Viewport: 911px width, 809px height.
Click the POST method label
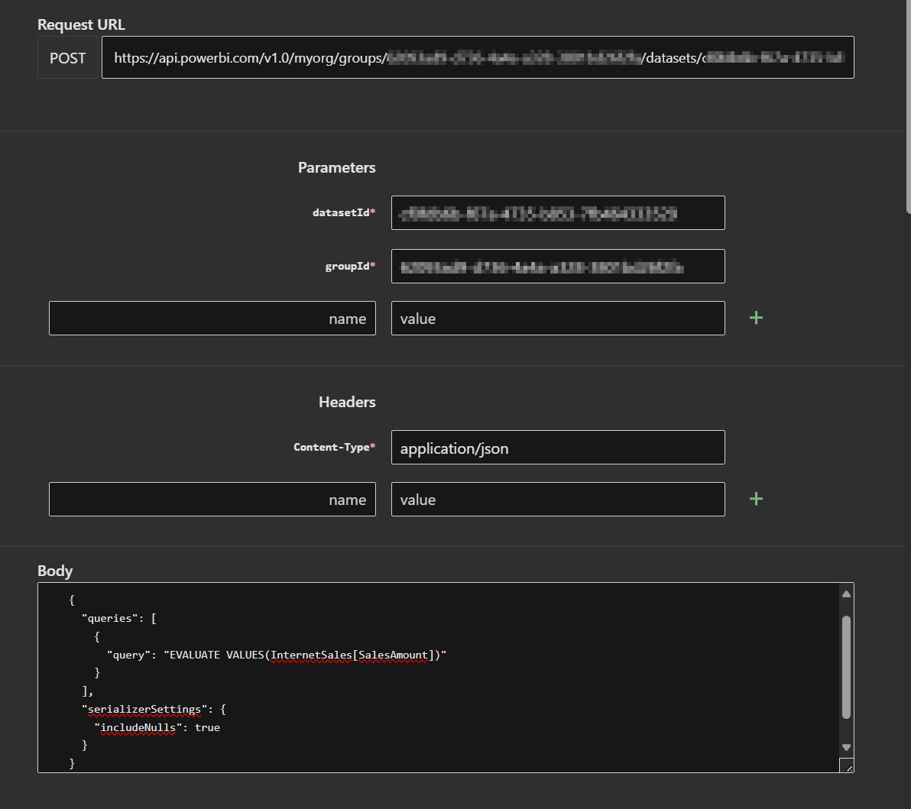tap(67, 57)
